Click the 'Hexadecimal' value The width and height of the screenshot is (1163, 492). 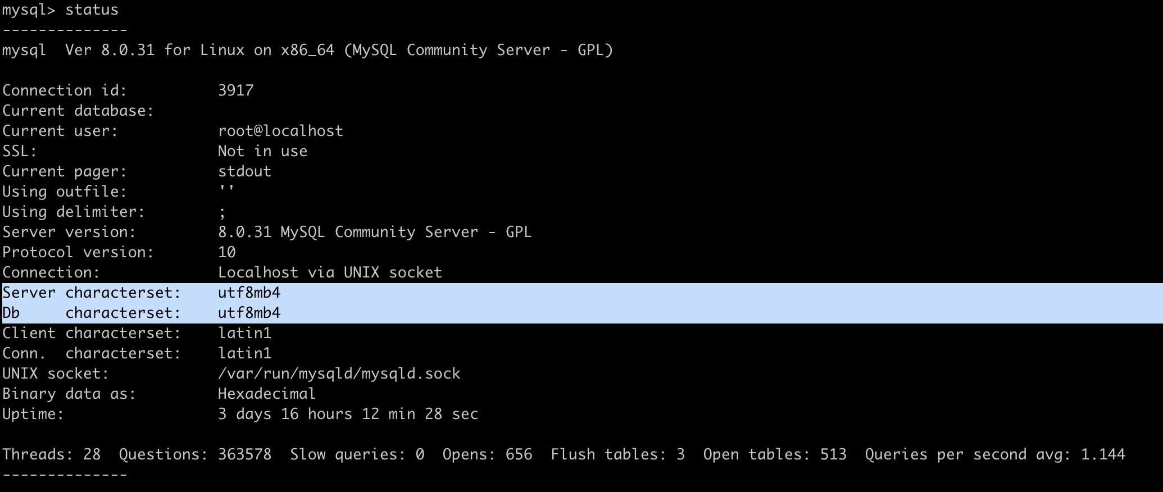[267, 394]
